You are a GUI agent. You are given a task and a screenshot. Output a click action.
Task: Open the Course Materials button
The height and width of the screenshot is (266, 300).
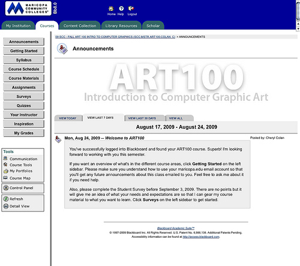tap(23, 78)
